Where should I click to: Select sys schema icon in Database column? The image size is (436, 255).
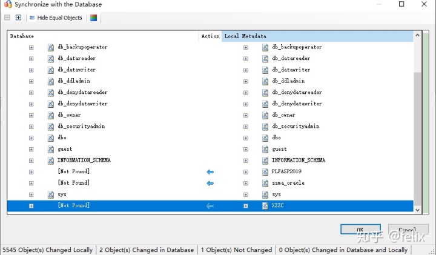51,194
